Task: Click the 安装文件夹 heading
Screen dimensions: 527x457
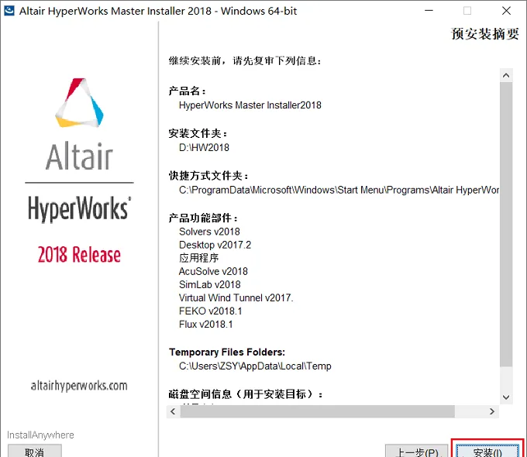Action: point(198,133)
